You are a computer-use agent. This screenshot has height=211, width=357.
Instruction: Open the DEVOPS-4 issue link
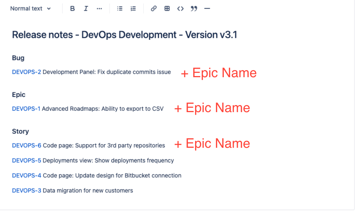click(26, 176)
